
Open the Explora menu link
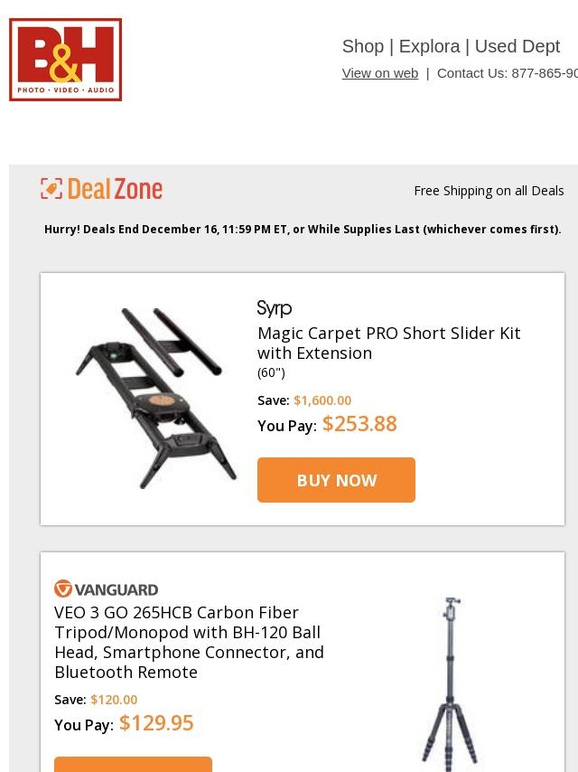coord(429,46)
